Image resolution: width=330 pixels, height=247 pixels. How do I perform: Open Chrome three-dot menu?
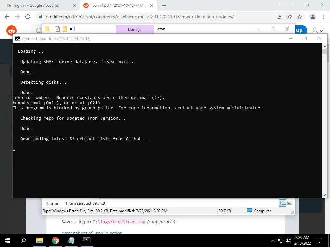pyautogui.click(x=323, y=17)
